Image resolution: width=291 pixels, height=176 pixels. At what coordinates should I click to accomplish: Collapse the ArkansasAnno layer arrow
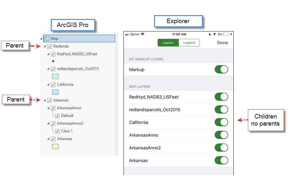click(x=48, y=108)
